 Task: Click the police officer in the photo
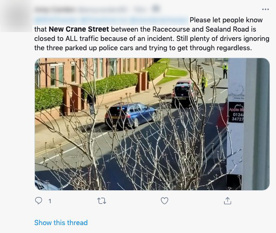click(225, 71)
